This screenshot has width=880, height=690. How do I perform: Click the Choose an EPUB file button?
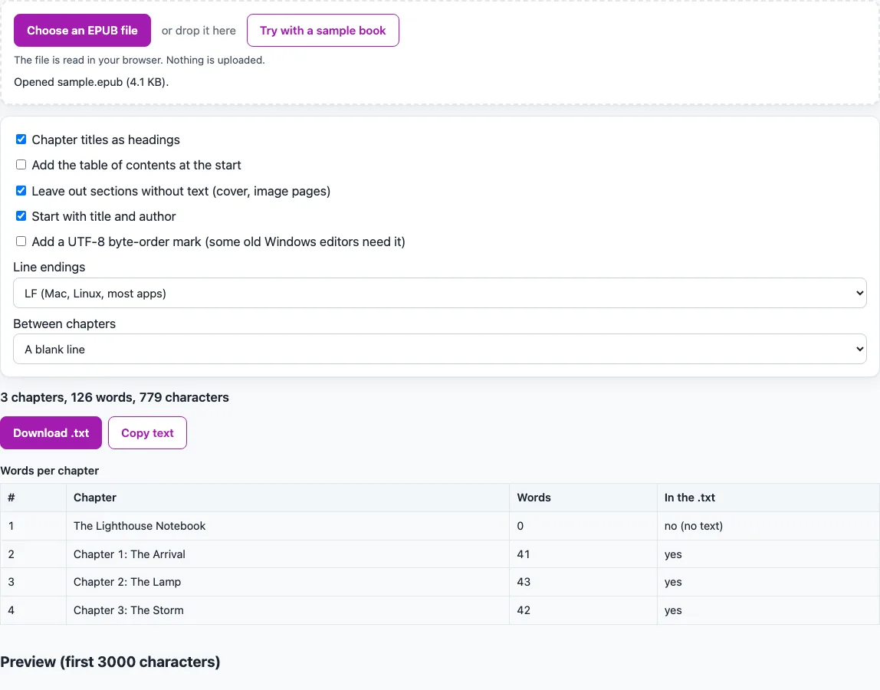coord(82,31)
